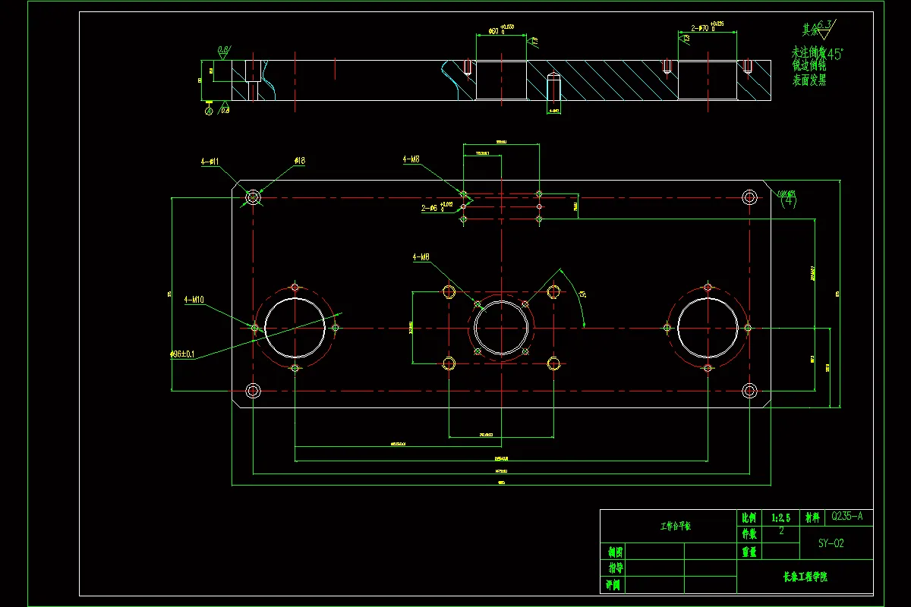
Task: Click the '2-φ70' bore dimension in section view
Action: pyautogui.click(x=707, y=27)
